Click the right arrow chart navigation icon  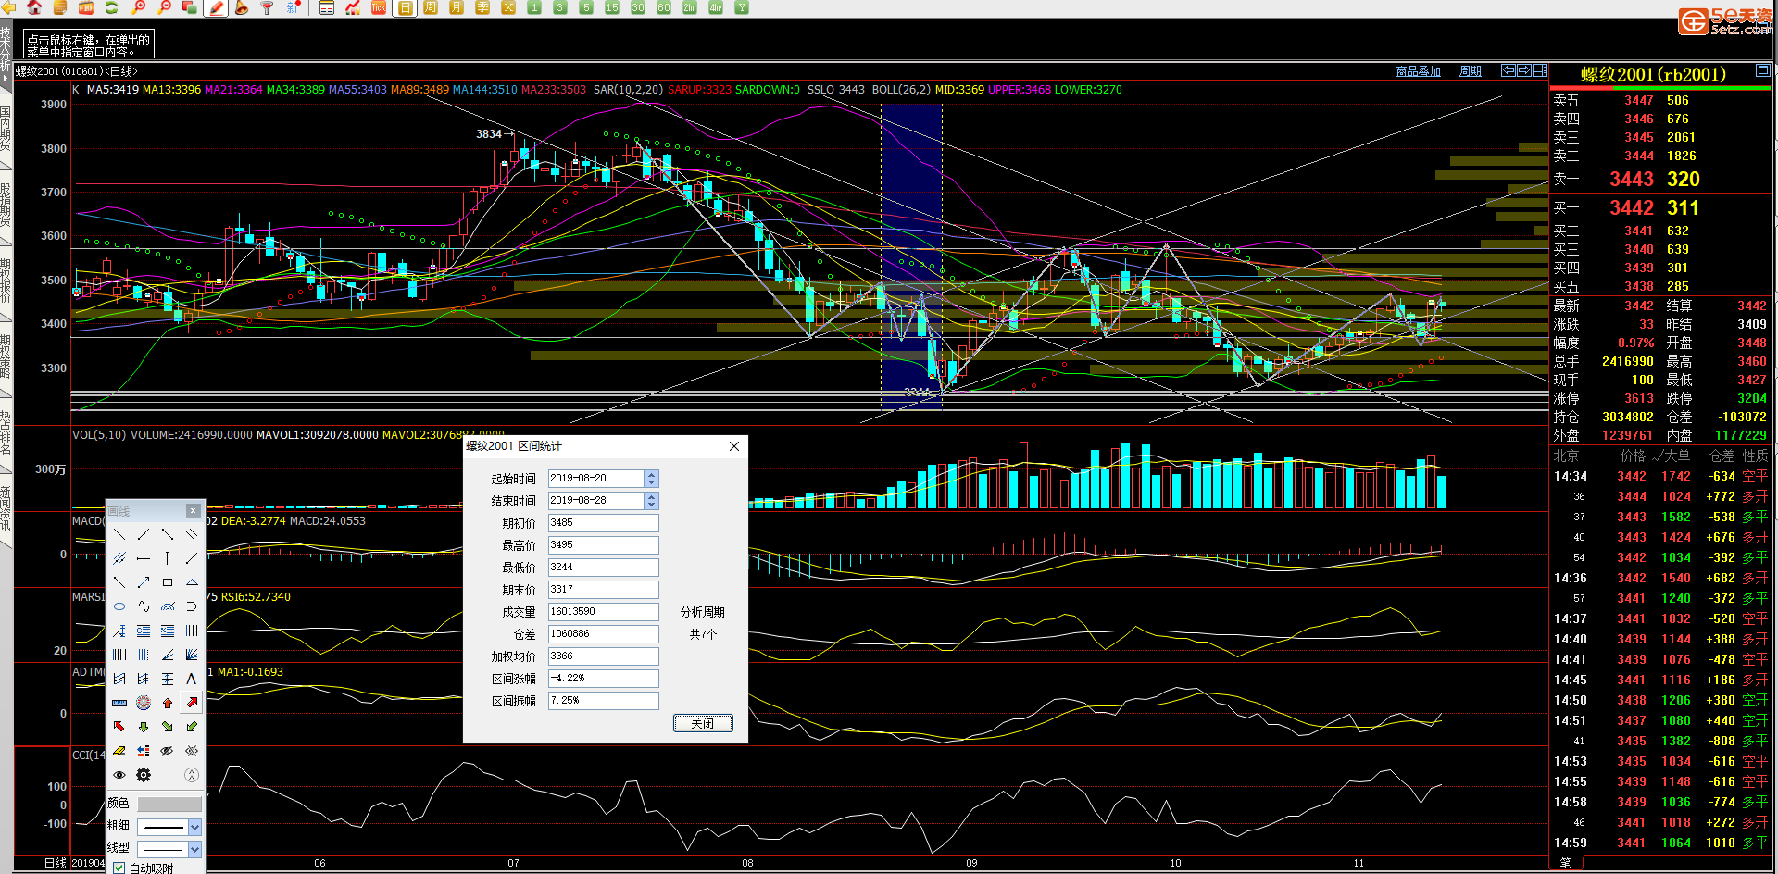tap(1524, 70)
